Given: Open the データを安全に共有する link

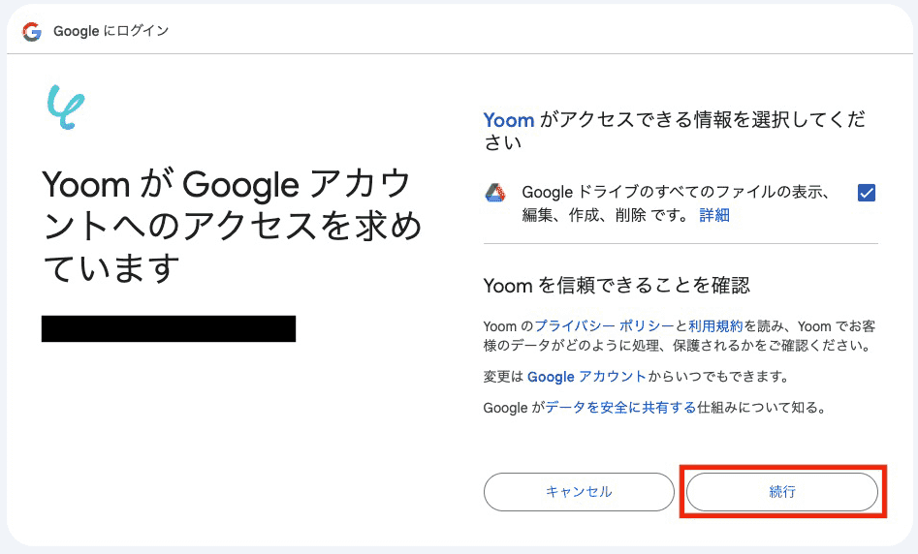Looking at the screenshot, I should (x=620, y=408).
